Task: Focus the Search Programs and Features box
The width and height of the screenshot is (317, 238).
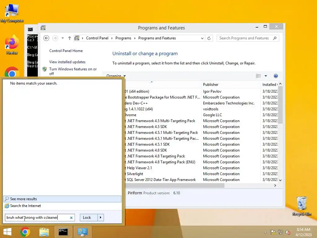Action: tap(248, 38)
